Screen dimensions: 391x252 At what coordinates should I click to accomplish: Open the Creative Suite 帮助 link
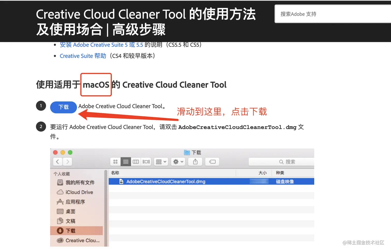click(83, 56)
